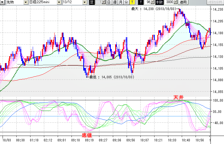Expand the 日経225mini instrument dropdown

point(59,2)
